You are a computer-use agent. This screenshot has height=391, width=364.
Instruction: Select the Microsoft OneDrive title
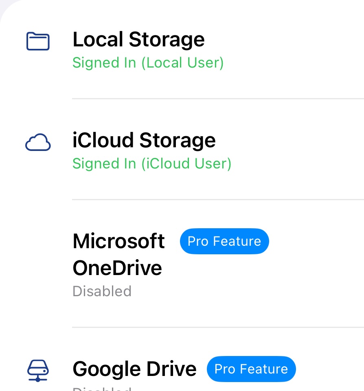(118, 241)
